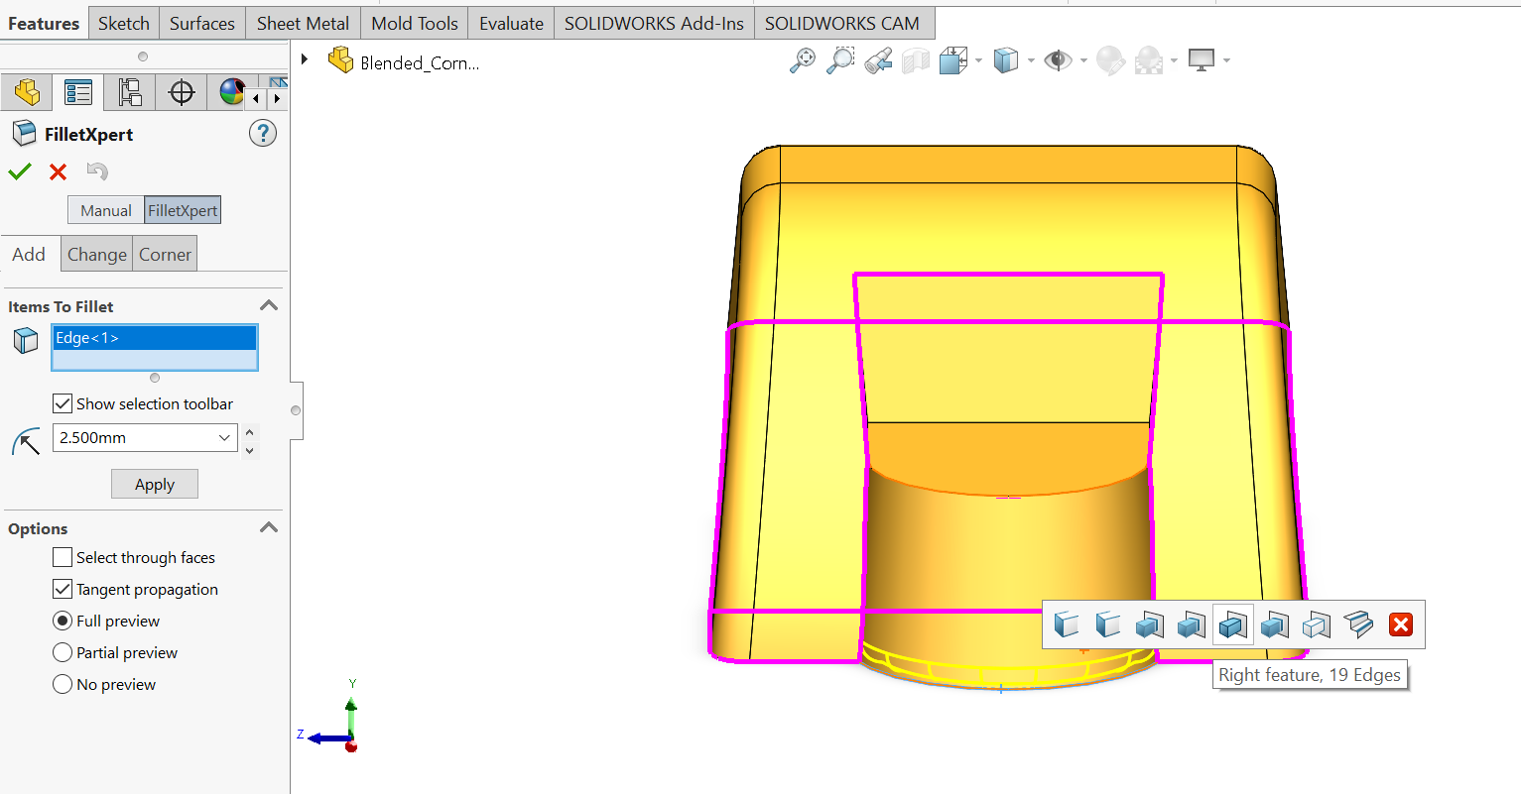Cancel FilletXpert with the red X
This screenshot has width=1521, height=794.
click(x=59, y=171)
